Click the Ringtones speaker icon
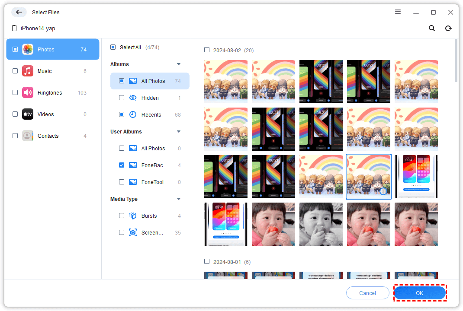The image size is (463, 311). (28, 92)
